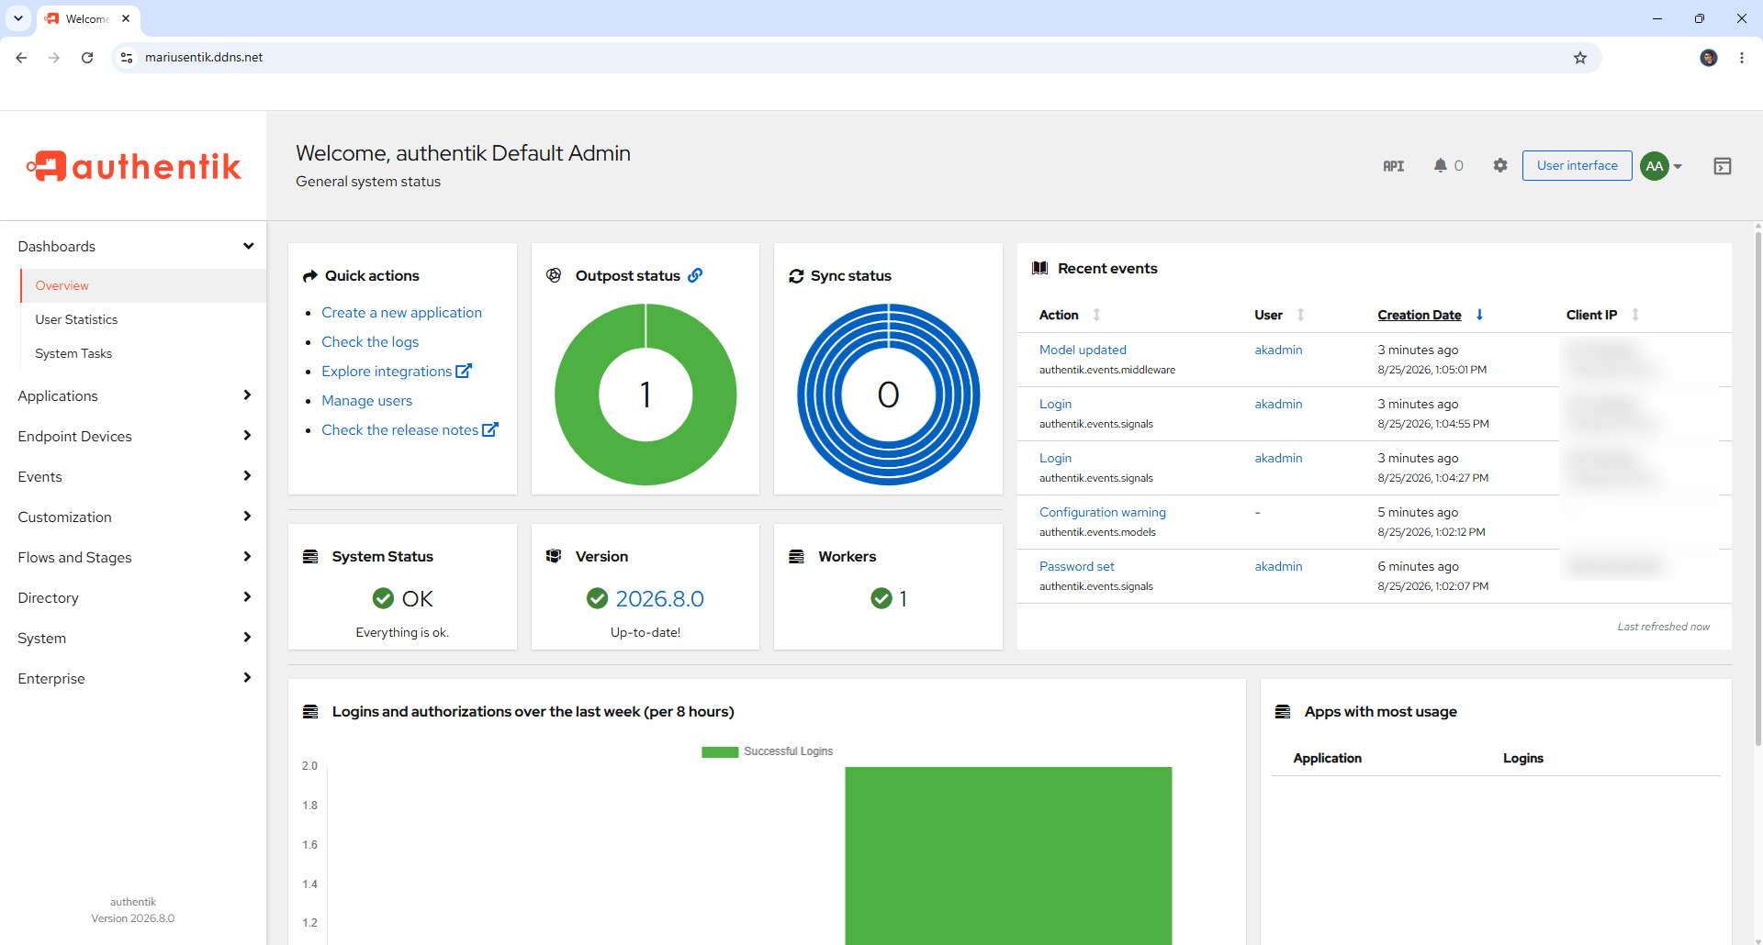Expand the Events section
Viewport: 1763px width, 945px height.
(247, 476)
